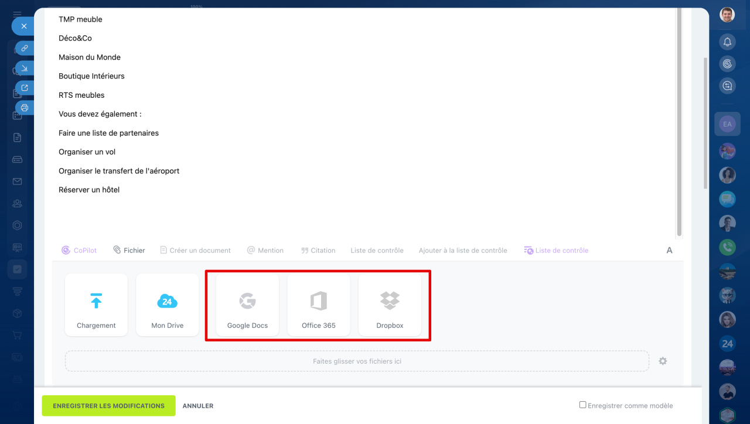
Task: Click Enregistrer les modifications button
Action: pyautogui.click(x=108, y=406)
